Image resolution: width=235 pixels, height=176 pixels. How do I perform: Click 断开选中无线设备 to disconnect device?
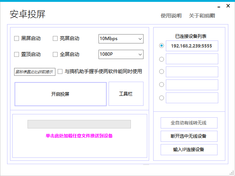(x=189, y=136)
